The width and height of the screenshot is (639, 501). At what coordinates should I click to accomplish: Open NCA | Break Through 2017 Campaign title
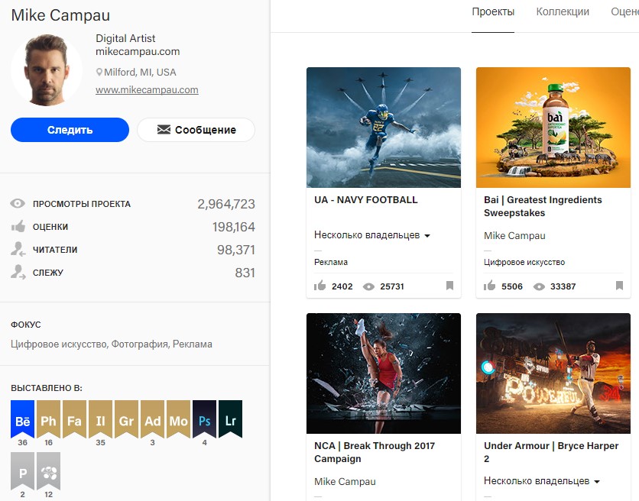374,452
